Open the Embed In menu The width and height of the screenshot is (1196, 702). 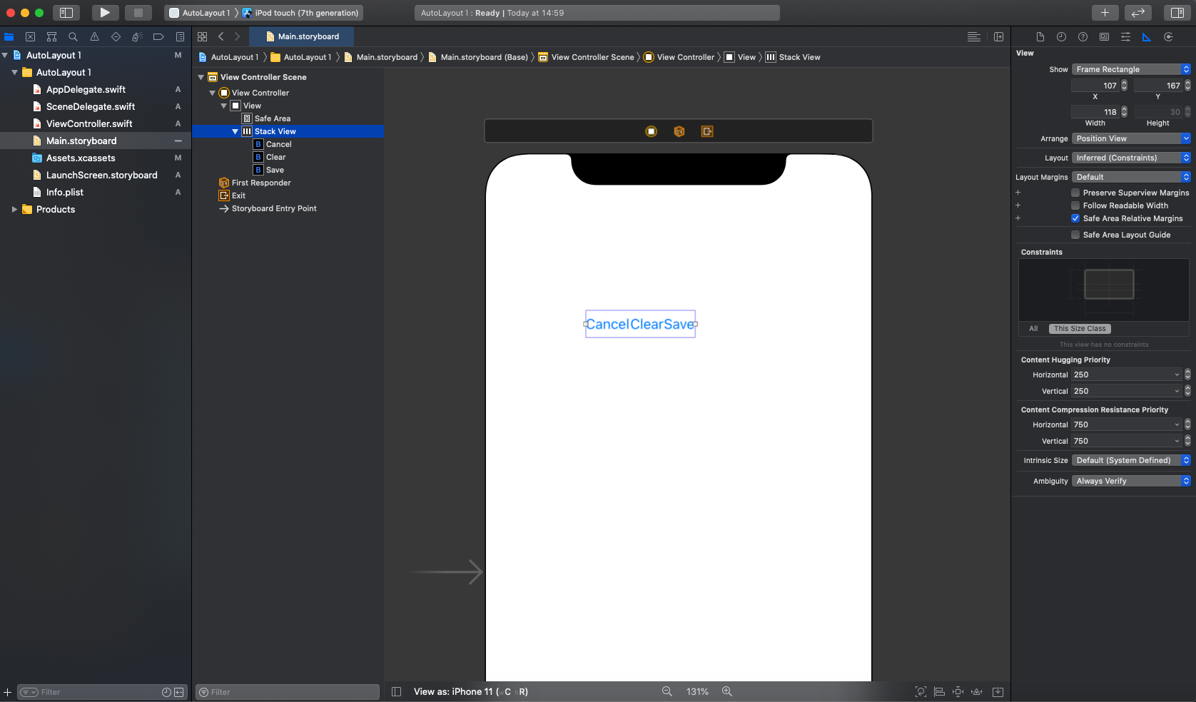pos(998,691)
